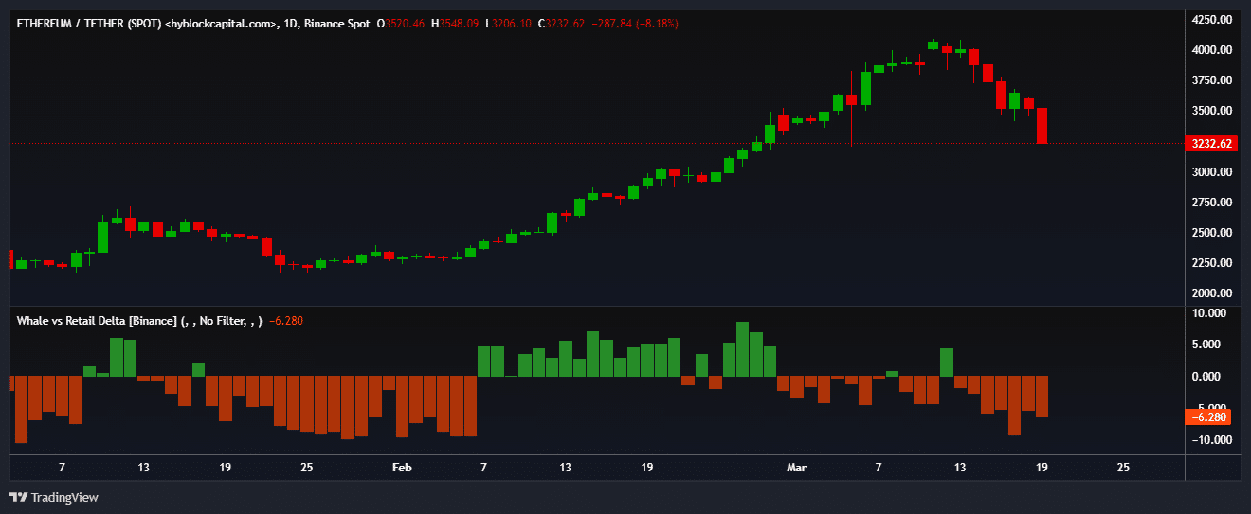This screenshot has width=1251, height=514.
Task: Click the 2000.00 price scale label
Action: pos(1212,292)
